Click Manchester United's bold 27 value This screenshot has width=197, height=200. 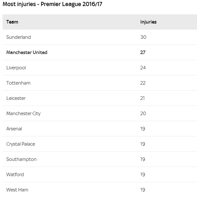tap(143, 52)
